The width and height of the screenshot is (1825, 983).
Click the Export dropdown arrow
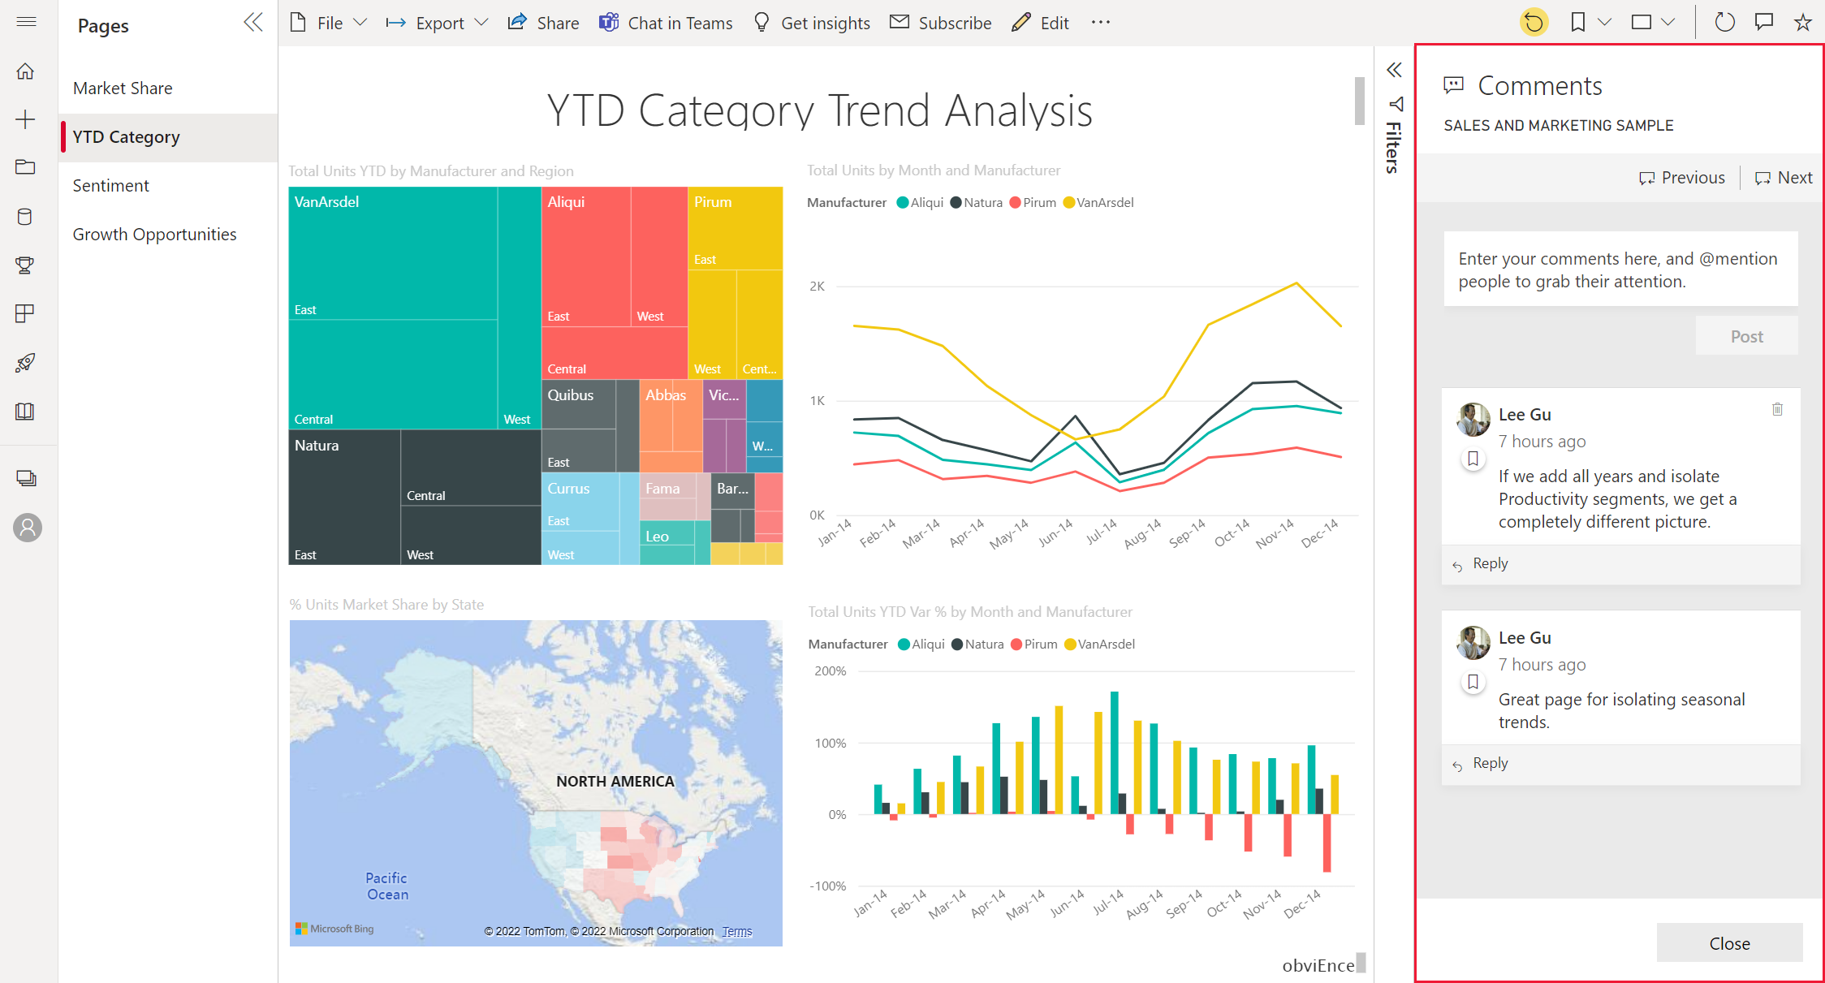pos(483,20)
